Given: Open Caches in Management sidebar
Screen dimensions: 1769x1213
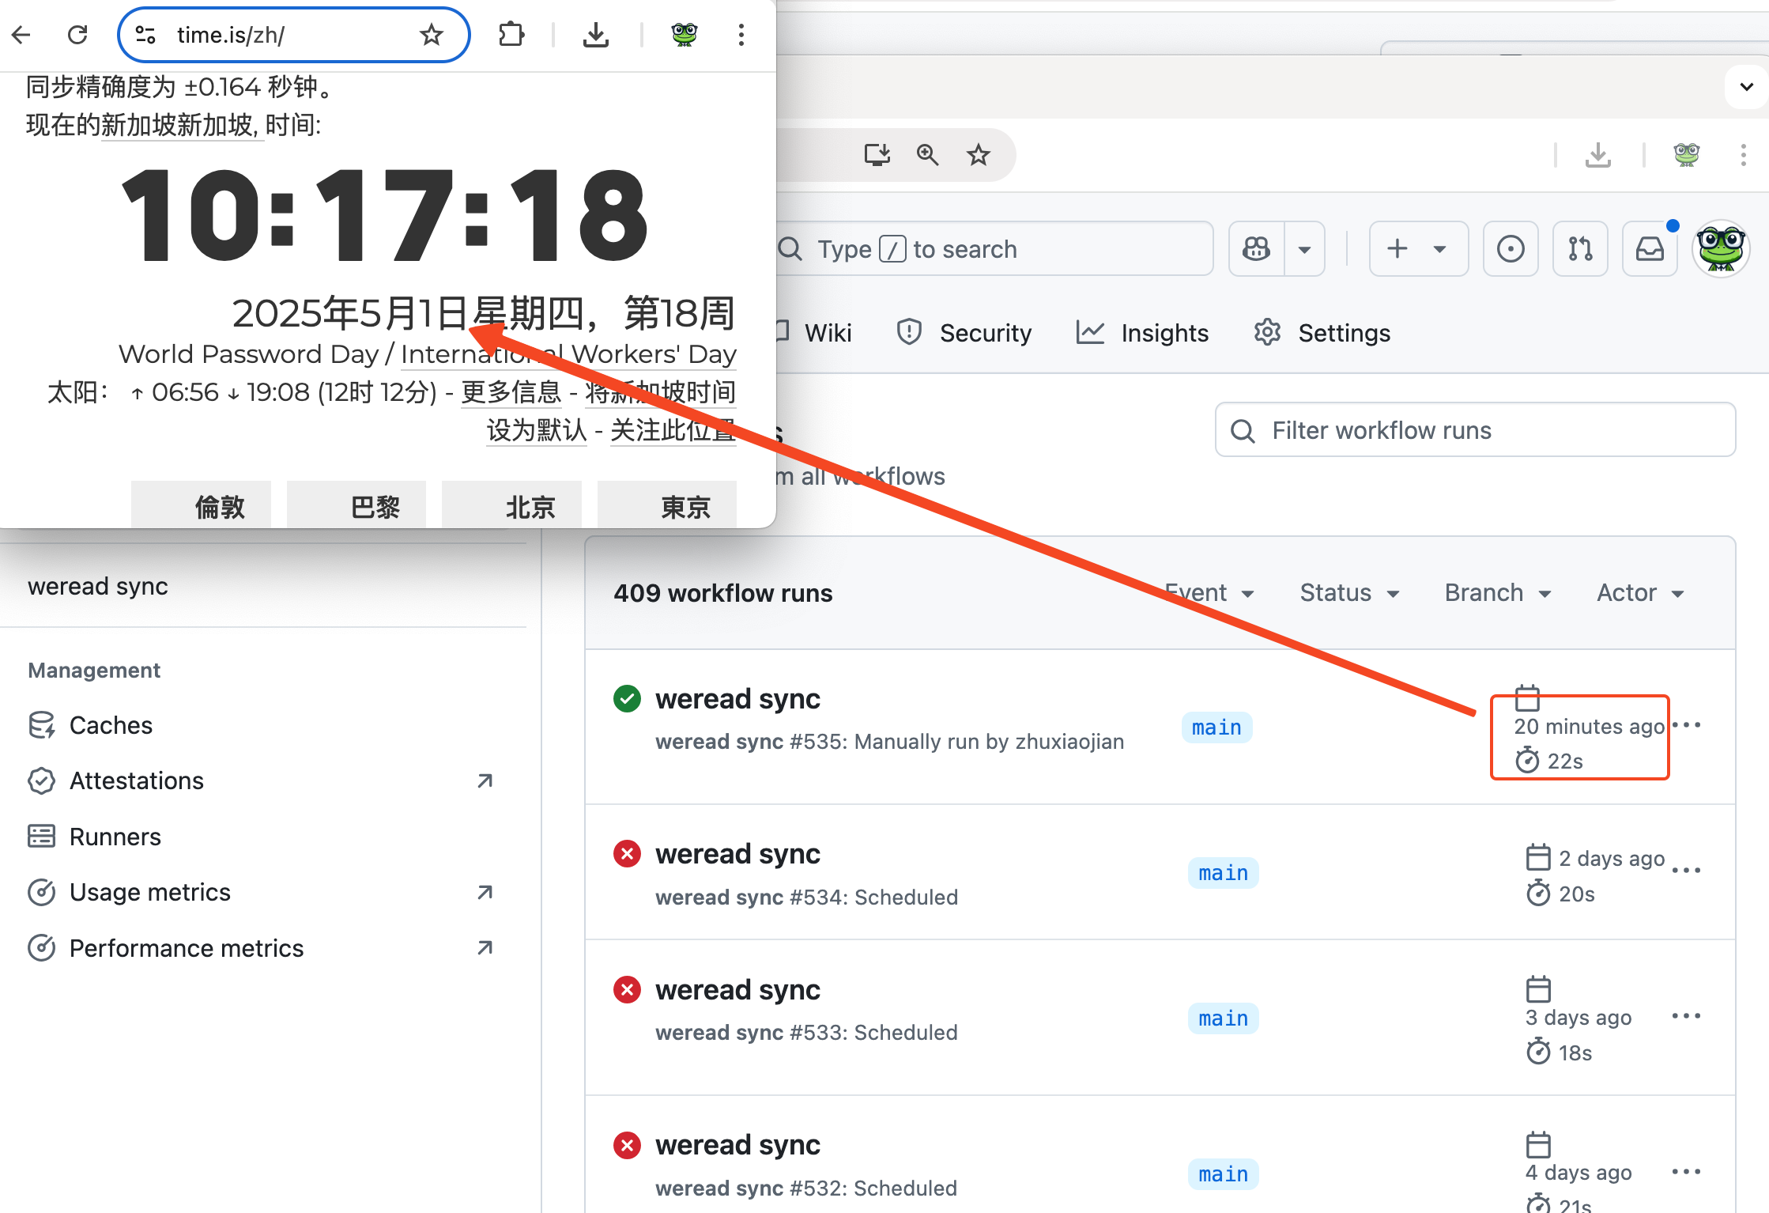Looking at the screenshot, I should point(111,725).
